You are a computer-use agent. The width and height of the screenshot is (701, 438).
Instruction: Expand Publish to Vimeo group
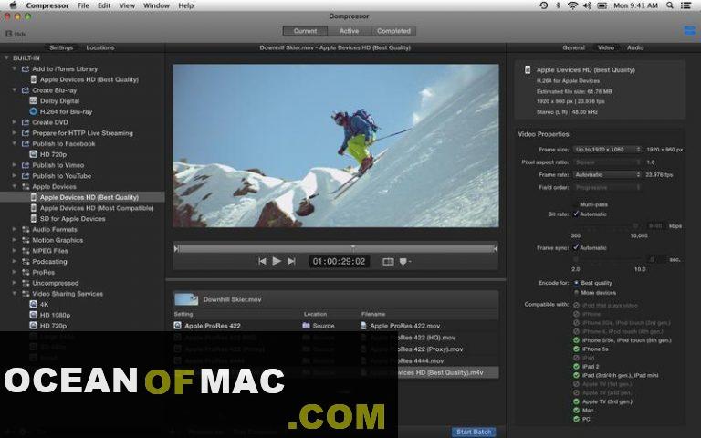[x=15, y=165]
